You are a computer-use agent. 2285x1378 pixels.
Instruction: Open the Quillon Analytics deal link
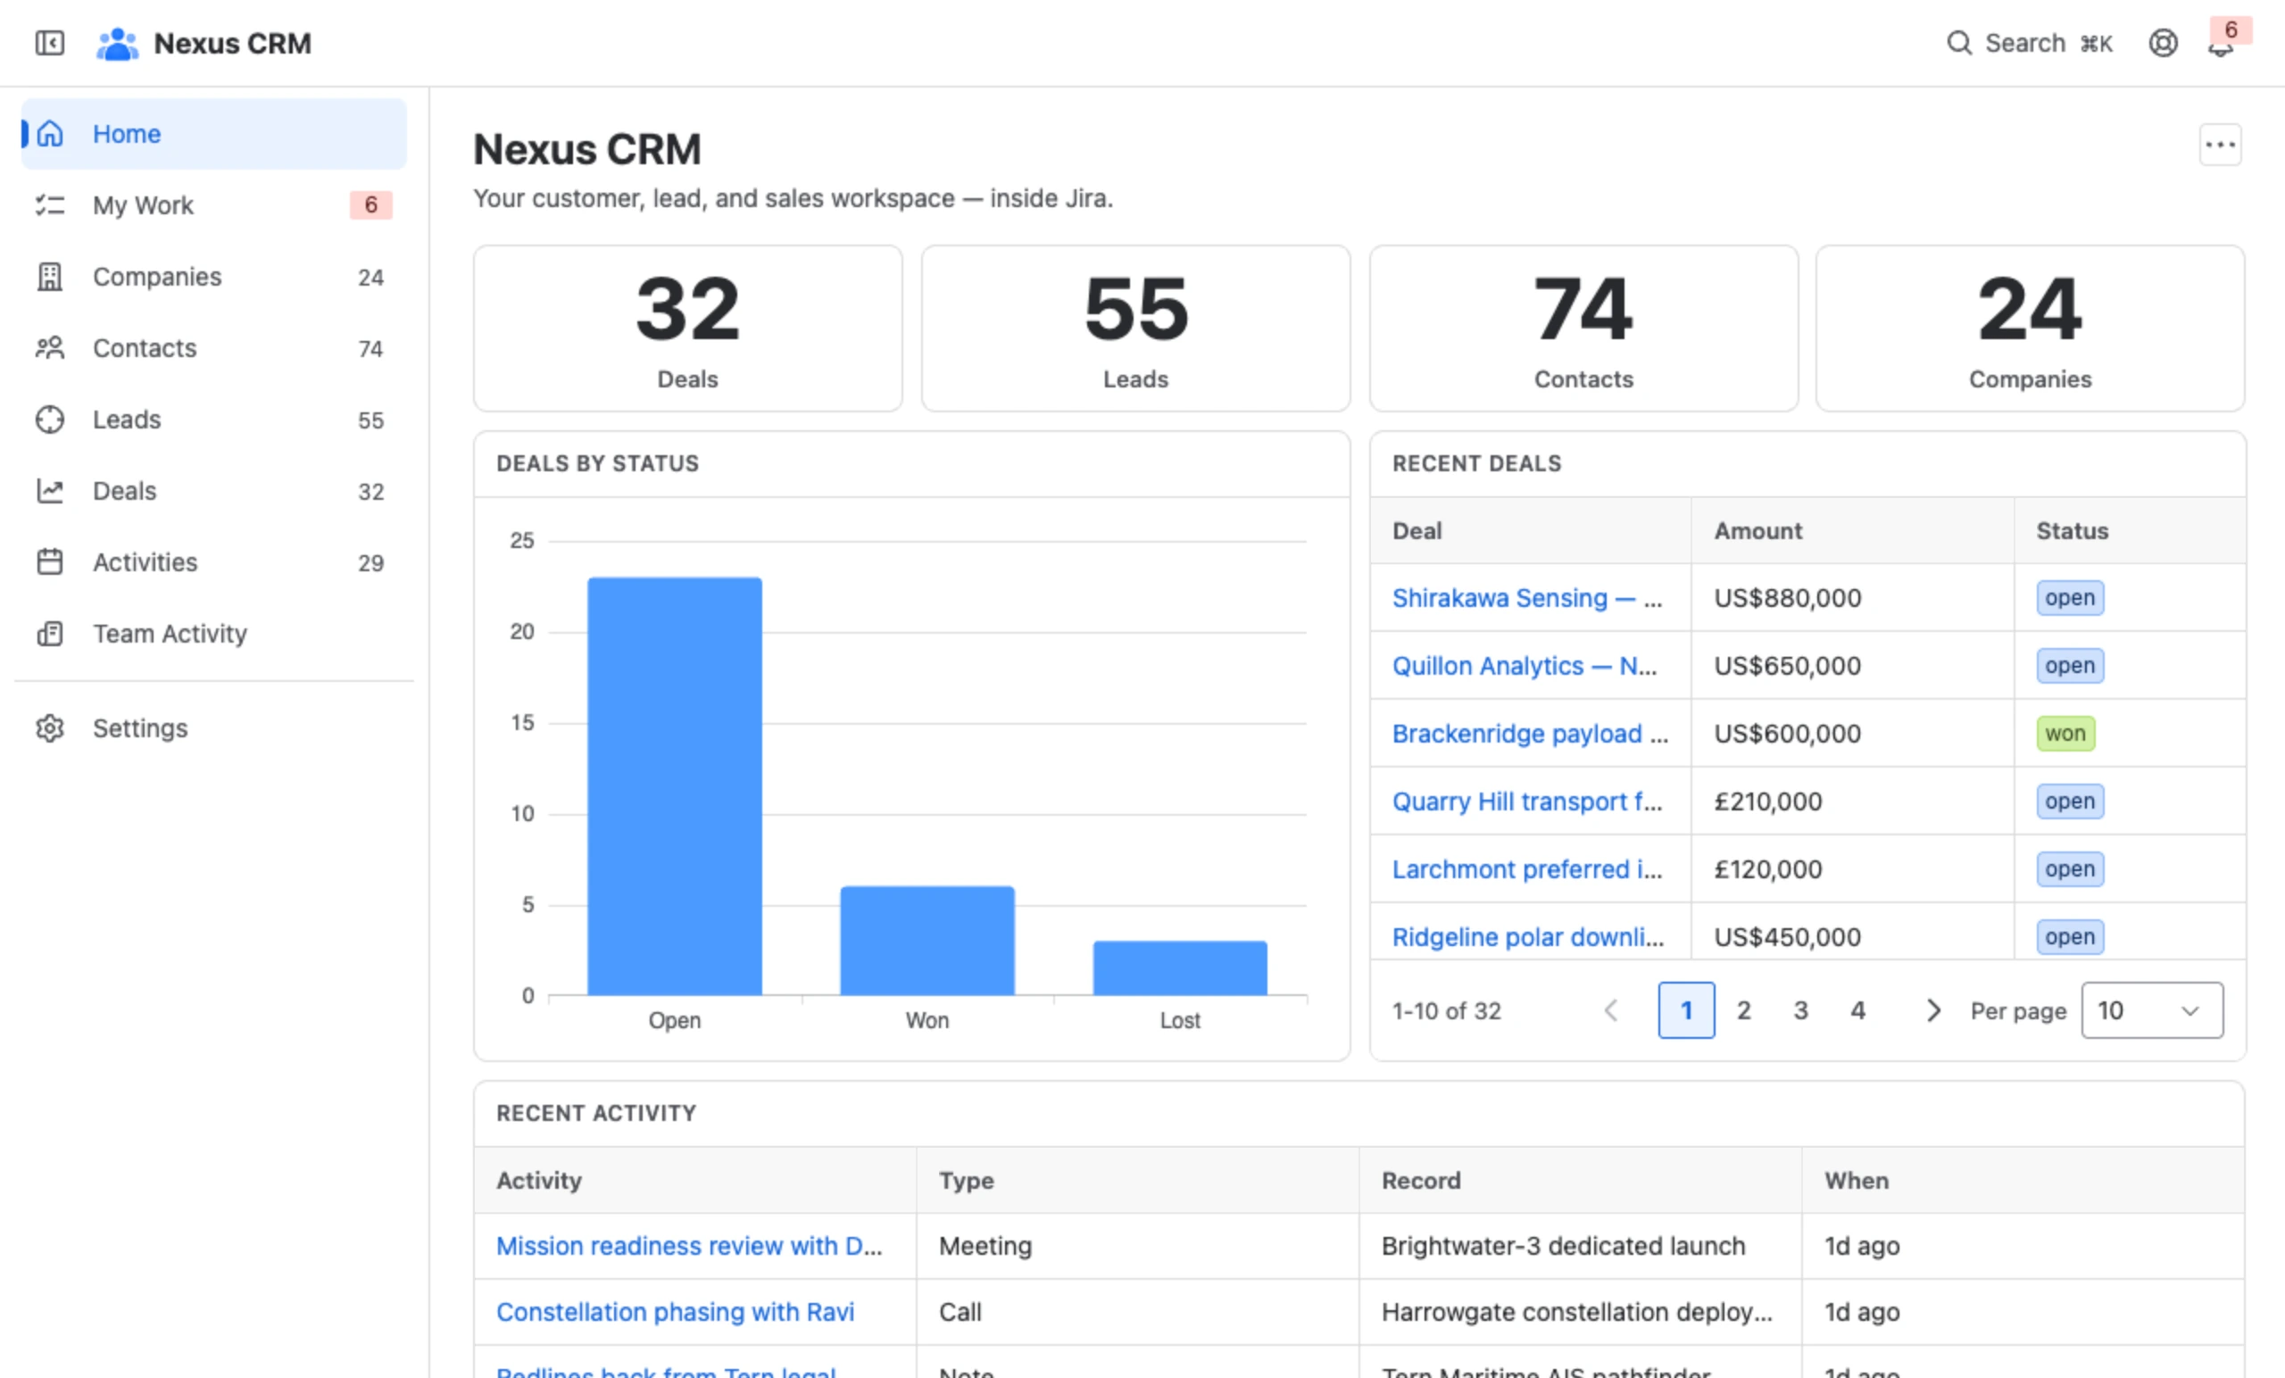click(1525, 666)
